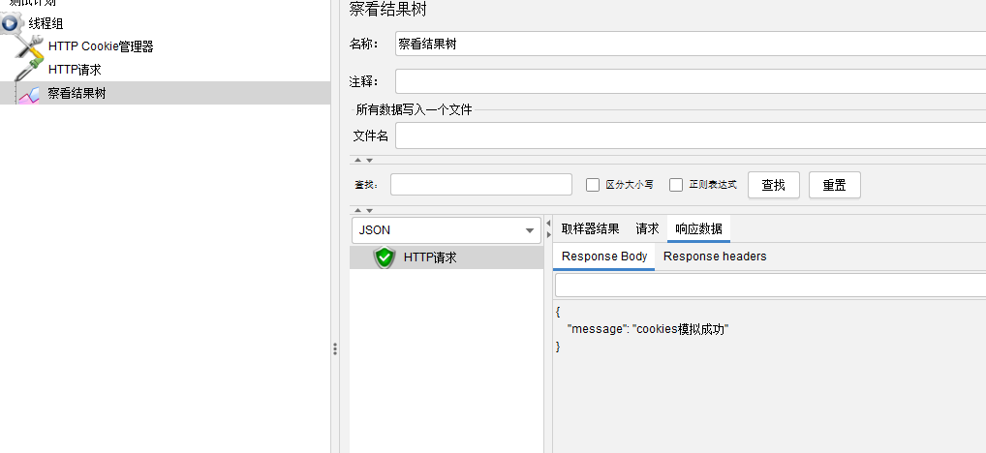This screenshot has height=453, width=986.
Task: Click the HTTP请求 sampler pipette icon
Action: pos(29,70)
